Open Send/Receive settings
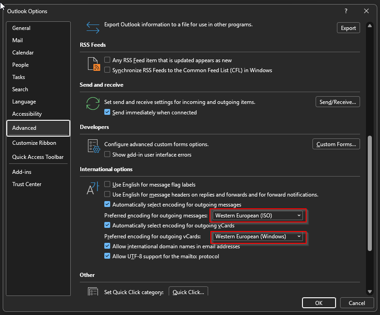The image size is (380, 315). coord(337,102)
